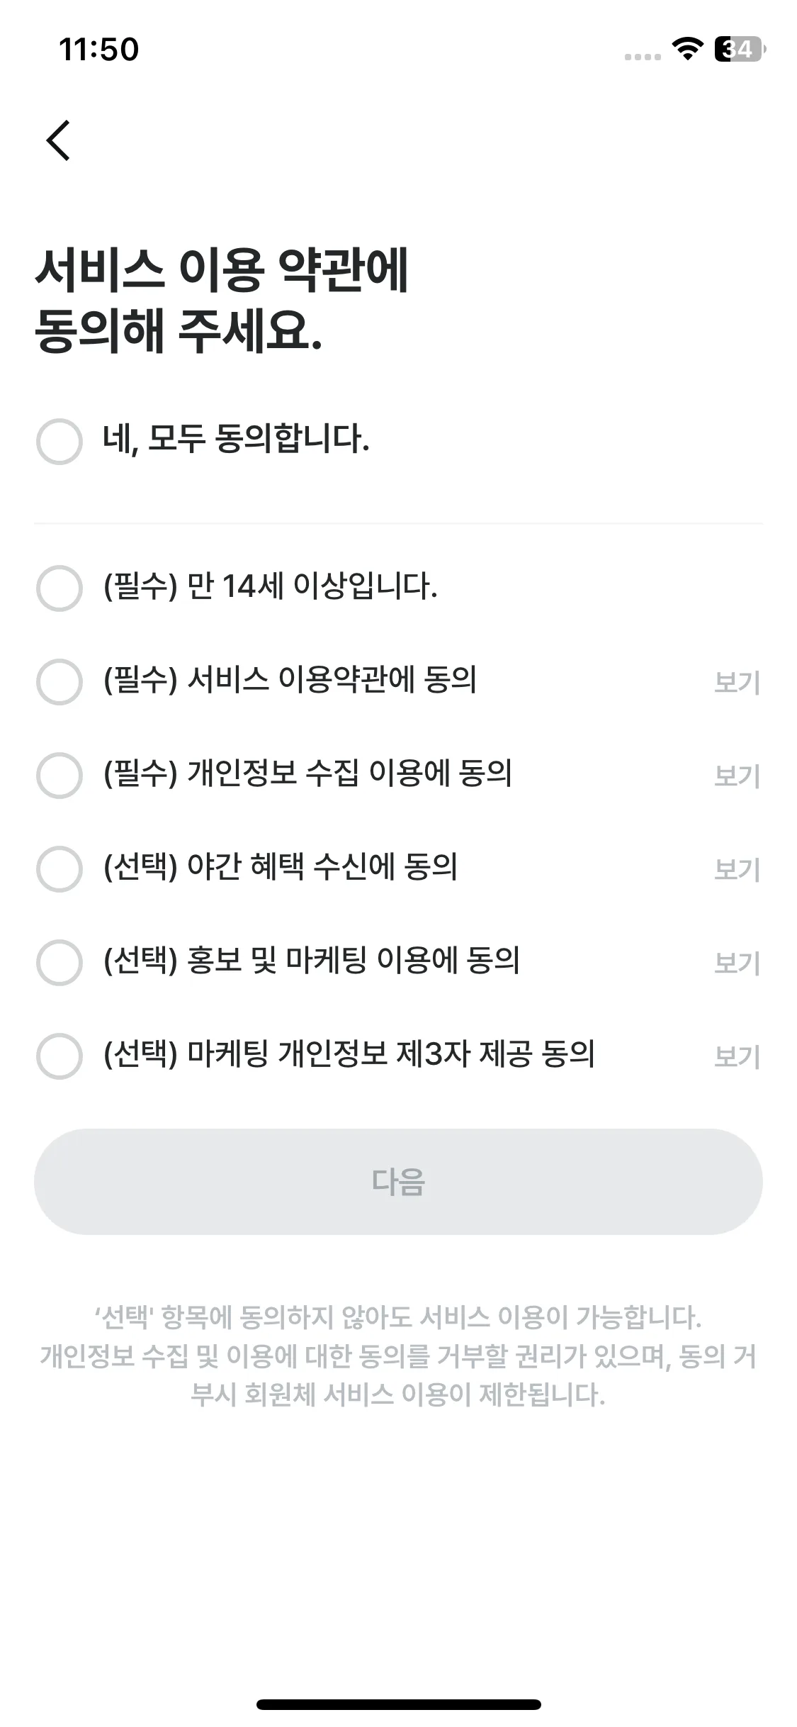
Task: Check '서비스 이용약관에 동의' circle
Action: (x=60, y=681)
